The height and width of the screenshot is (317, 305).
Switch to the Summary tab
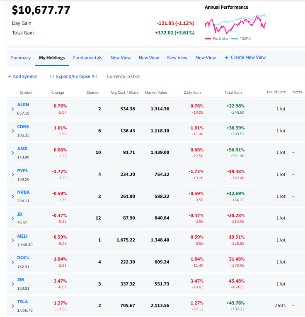click(21, 58)
